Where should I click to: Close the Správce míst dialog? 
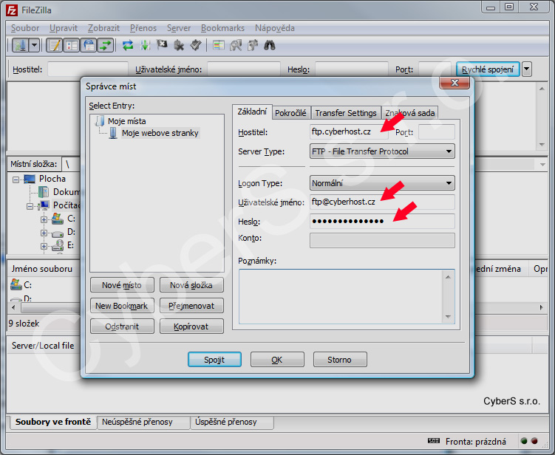tap(454, 83)
